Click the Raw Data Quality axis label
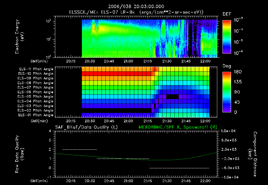This screenshot has width=268, height=185. [x=19, y=154]
